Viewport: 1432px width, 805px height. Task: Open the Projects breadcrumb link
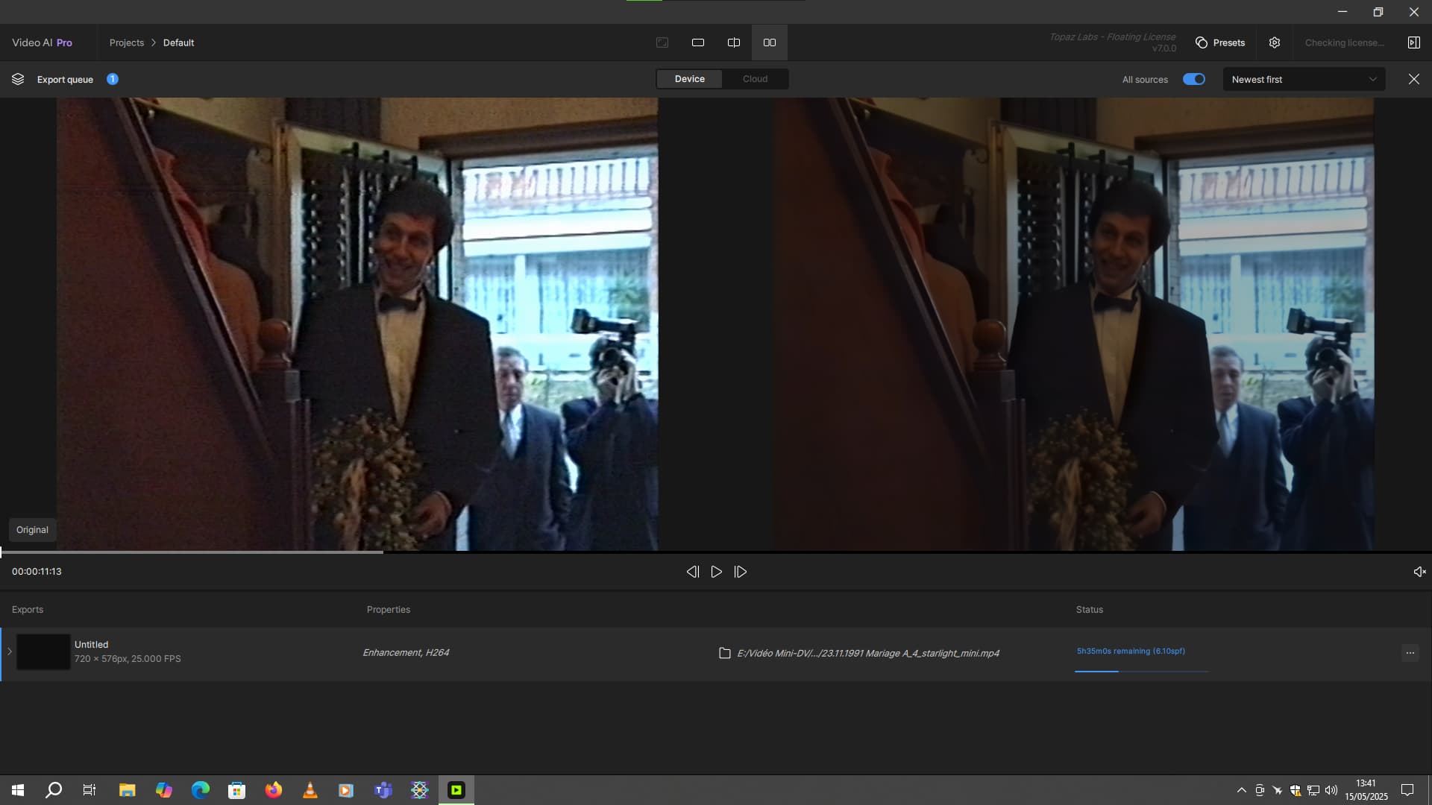[127, 42]
